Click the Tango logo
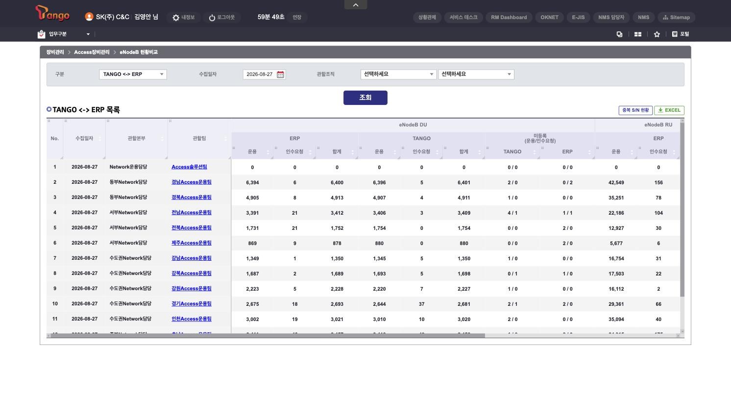 click(52, 13)
